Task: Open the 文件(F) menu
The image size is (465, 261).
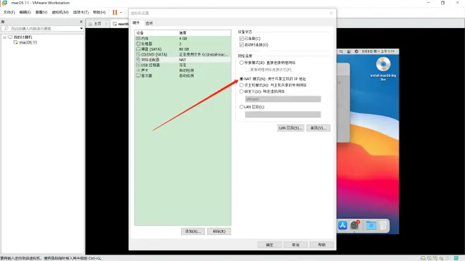Action: 9,12
